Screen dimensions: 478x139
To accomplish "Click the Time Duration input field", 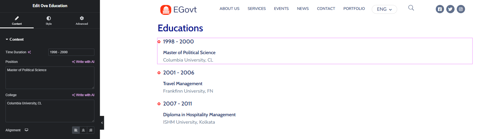I will click(71, 52).
